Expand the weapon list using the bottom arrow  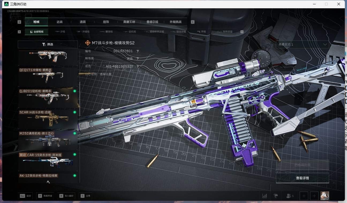coord(48,182)
